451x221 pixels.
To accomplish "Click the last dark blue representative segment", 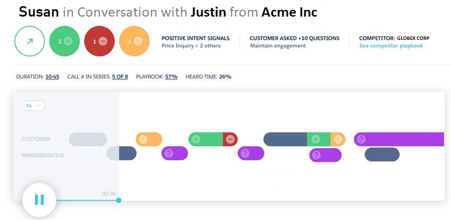I will point(382,155).
